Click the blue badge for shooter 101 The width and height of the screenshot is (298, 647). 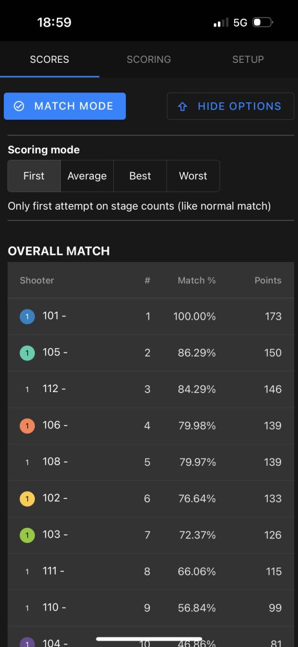(27, 317)
